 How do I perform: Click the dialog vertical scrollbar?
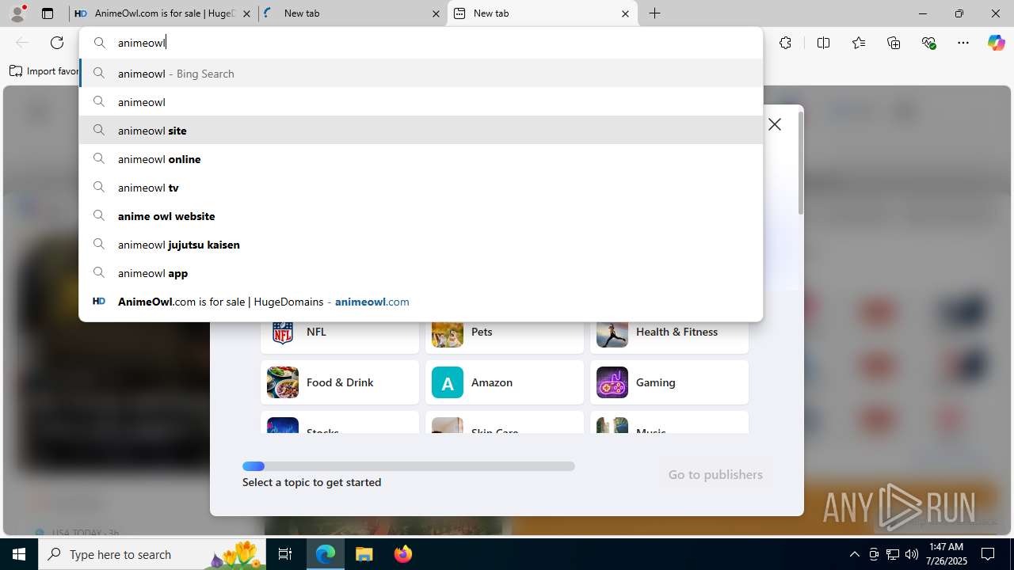[x=800, y=163]
